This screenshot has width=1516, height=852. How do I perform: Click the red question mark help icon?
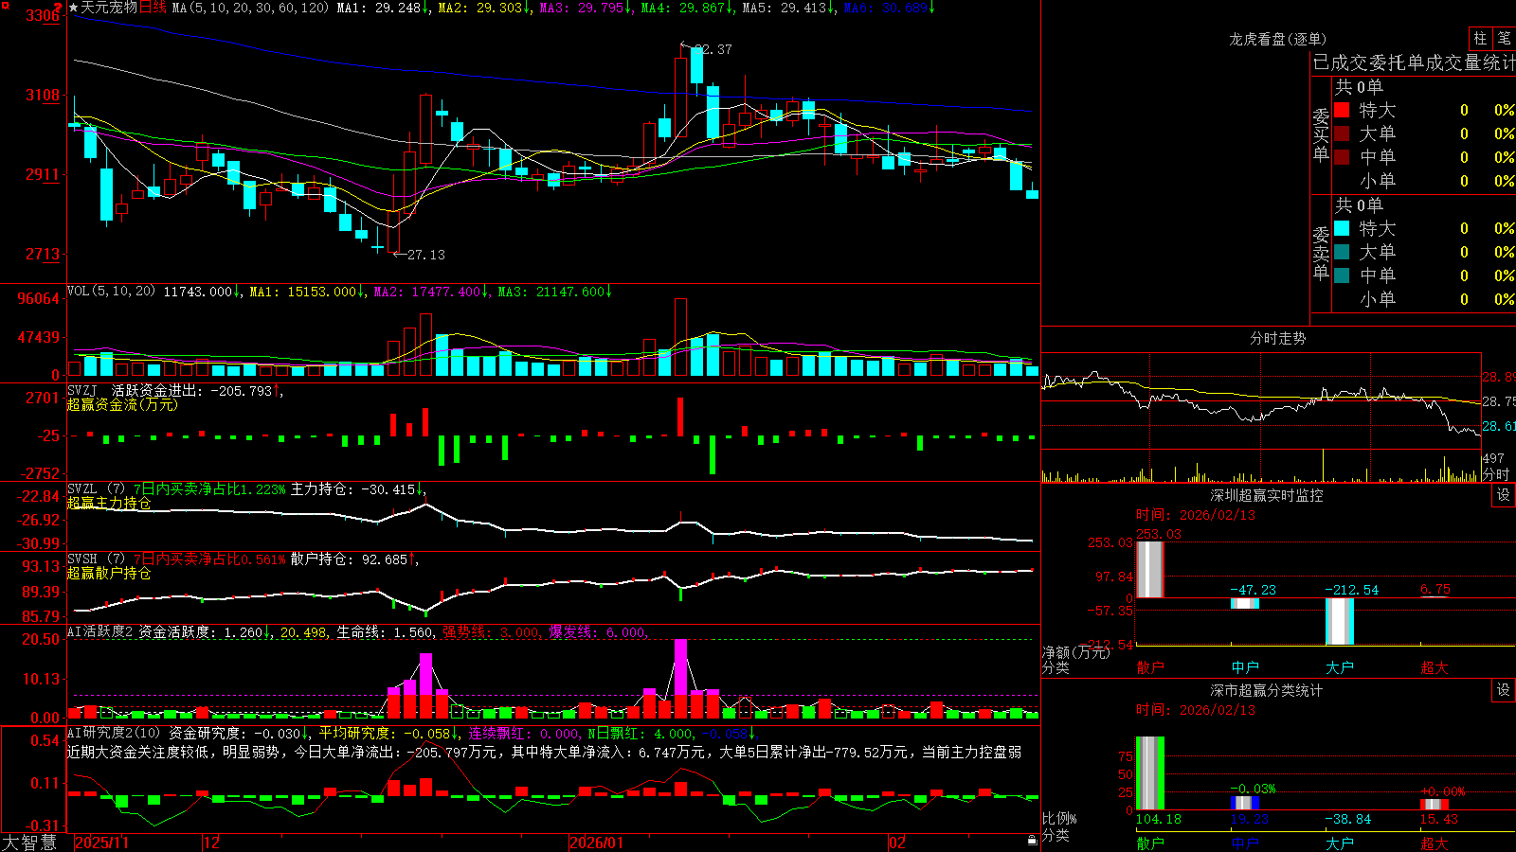[58, 7]
